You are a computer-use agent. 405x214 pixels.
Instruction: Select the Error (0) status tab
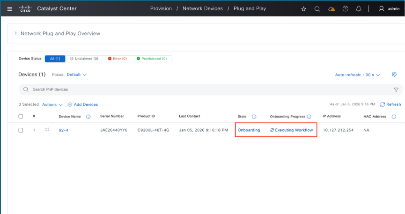(x=117, y=59)
